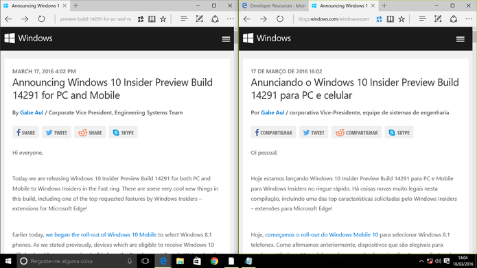Close the Announcing Windows tab in right window

tap(373, 5)
